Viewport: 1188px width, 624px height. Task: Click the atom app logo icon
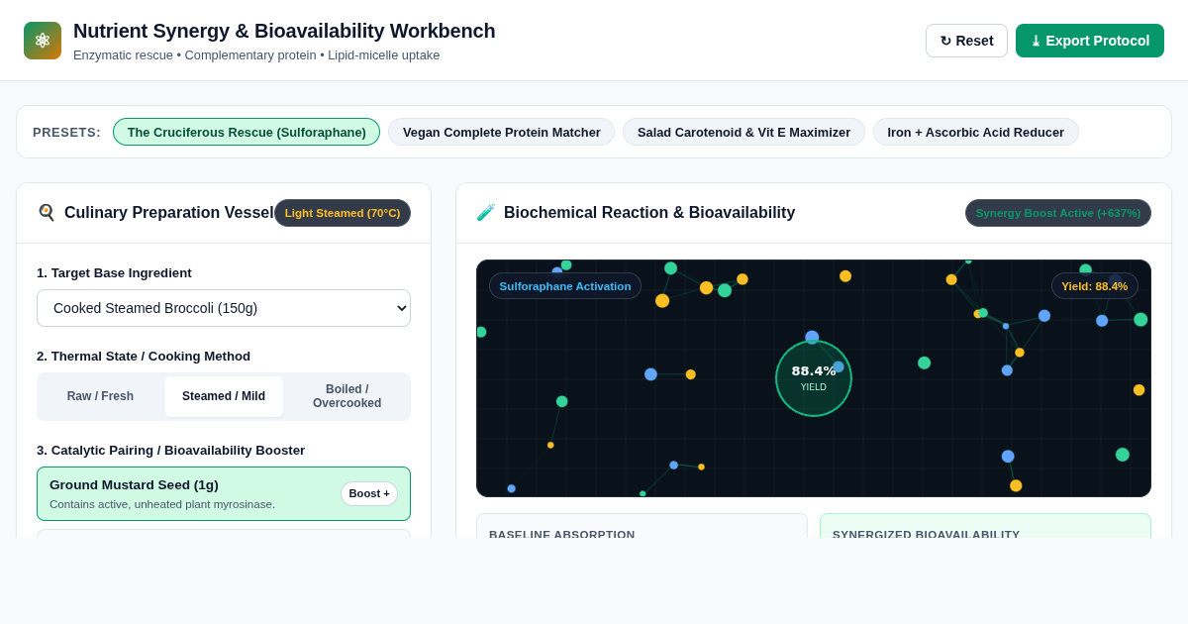point(43,41)
